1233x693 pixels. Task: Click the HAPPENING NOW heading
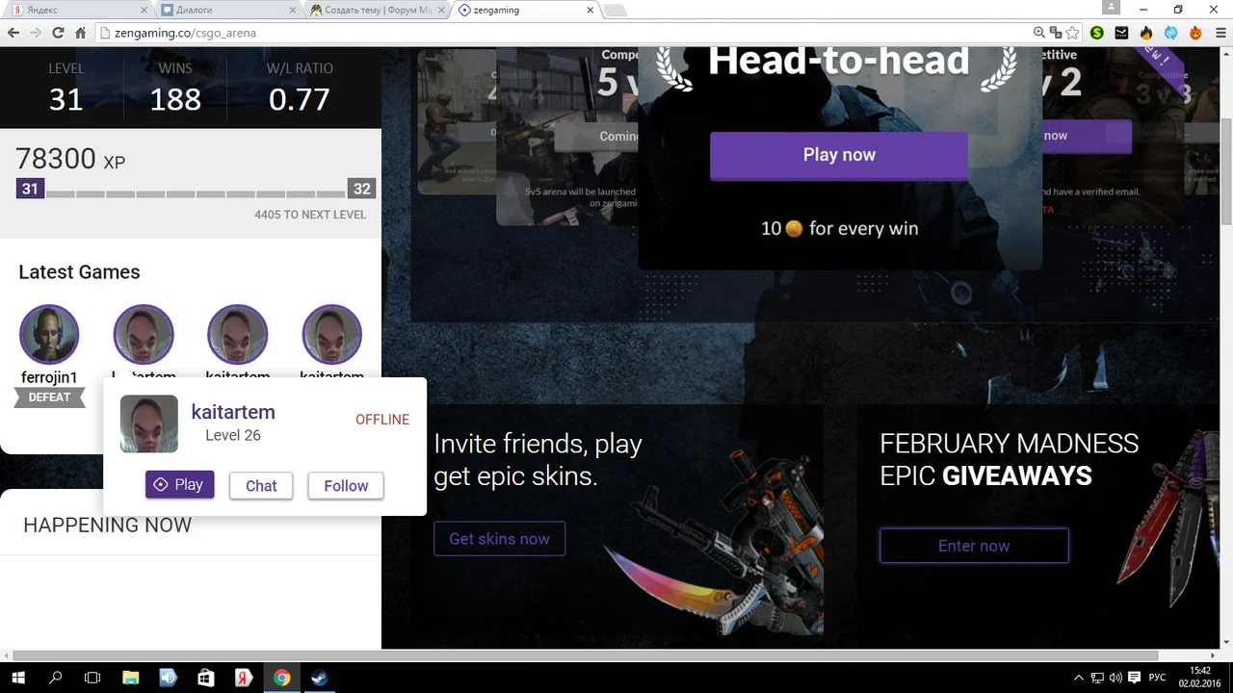[x=107, y=526]
